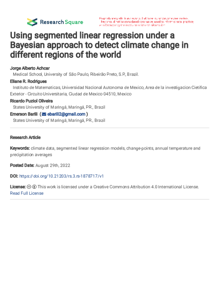Click the envelope icon beside the email
The width and height of the screenshot is (219, 283).
point(44,114)
